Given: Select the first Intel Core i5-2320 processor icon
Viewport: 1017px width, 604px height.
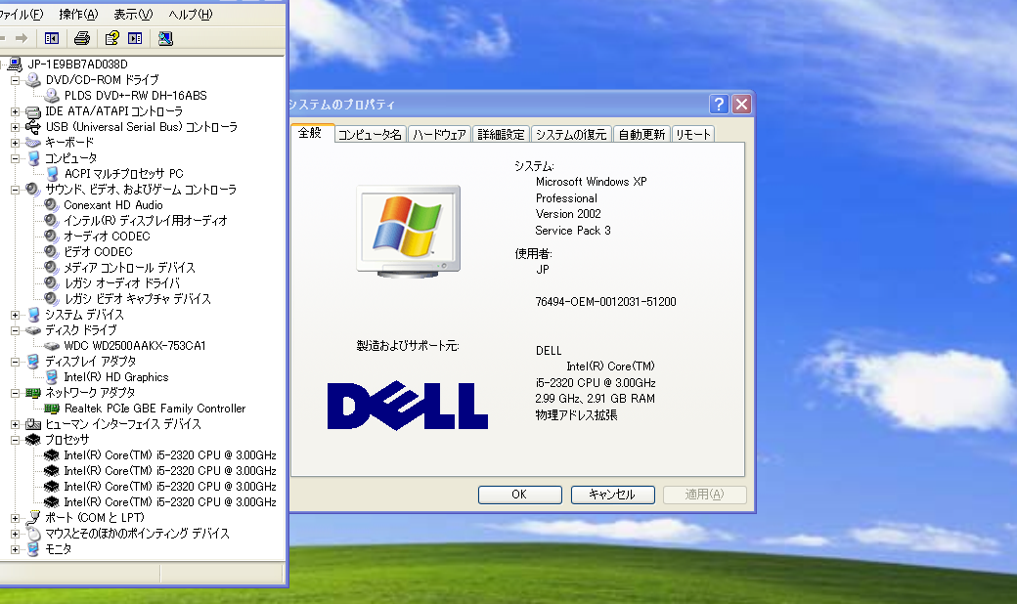Looking at the screenshot, I should tap(51, 454).
